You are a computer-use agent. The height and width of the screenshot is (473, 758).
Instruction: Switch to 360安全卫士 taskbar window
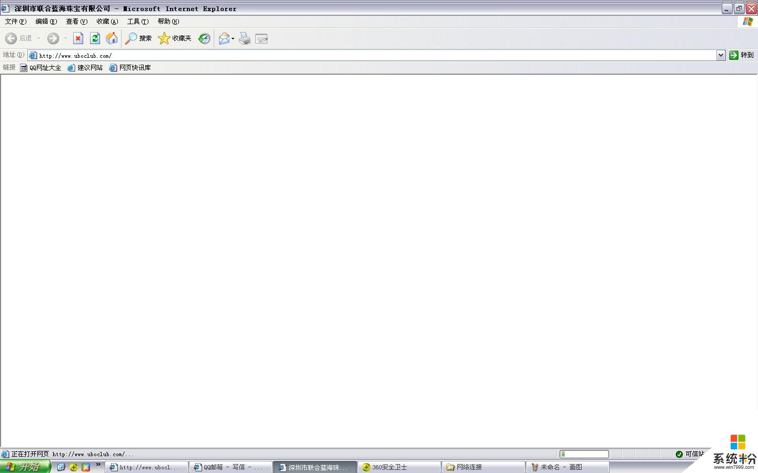(399, 467)
